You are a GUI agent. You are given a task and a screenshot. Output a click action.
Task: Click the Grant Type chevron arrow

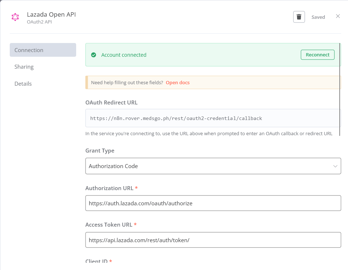[x=335, y=166]
